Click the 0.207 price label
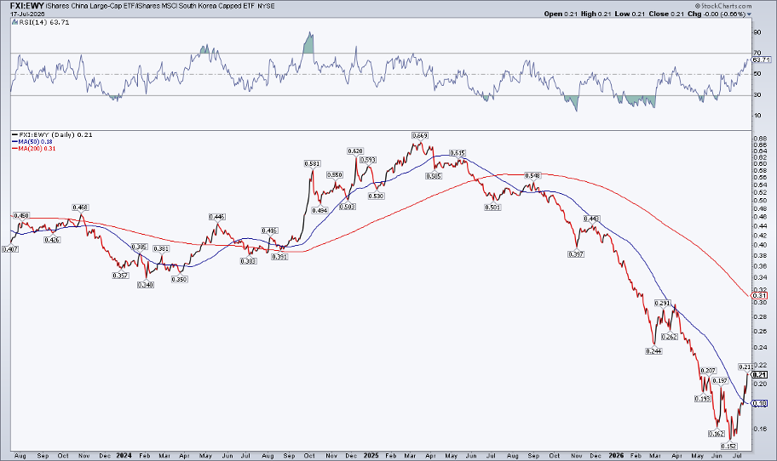Viewport: 777px width, 461px height. click(x=708, y=371)
